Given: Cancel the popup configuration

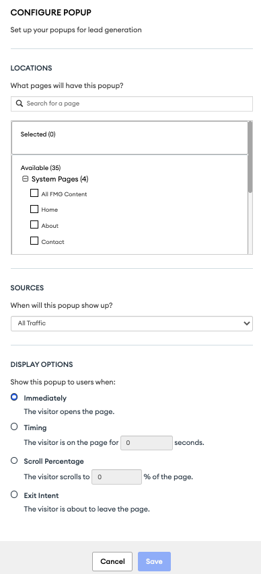Looking at the screenshot, I should 112,561.
